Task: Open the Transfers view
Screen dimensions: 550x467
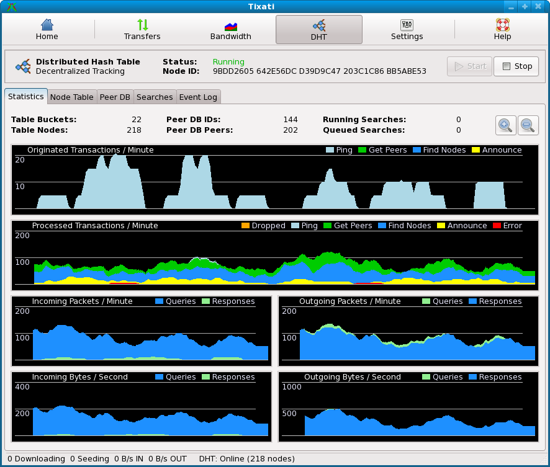Action: [142, 30]
